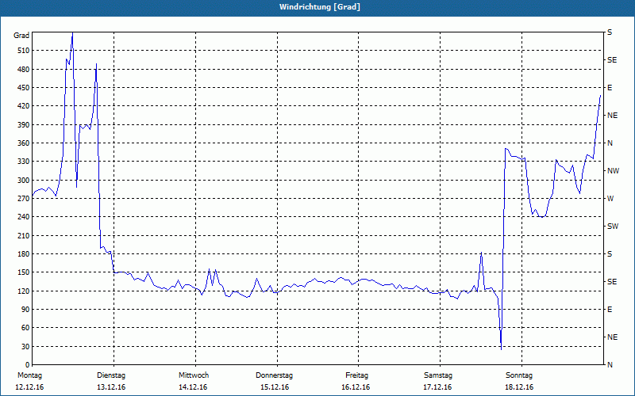Click the date 16.12.16
The height and width of the screenshot is (396, 635).
tap(356, 387)
